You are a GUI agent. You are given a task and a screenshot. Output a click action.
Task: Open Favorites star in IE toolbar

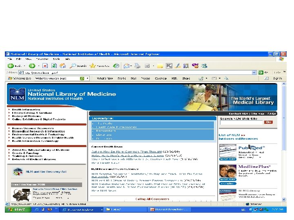[x=99, y=66]
